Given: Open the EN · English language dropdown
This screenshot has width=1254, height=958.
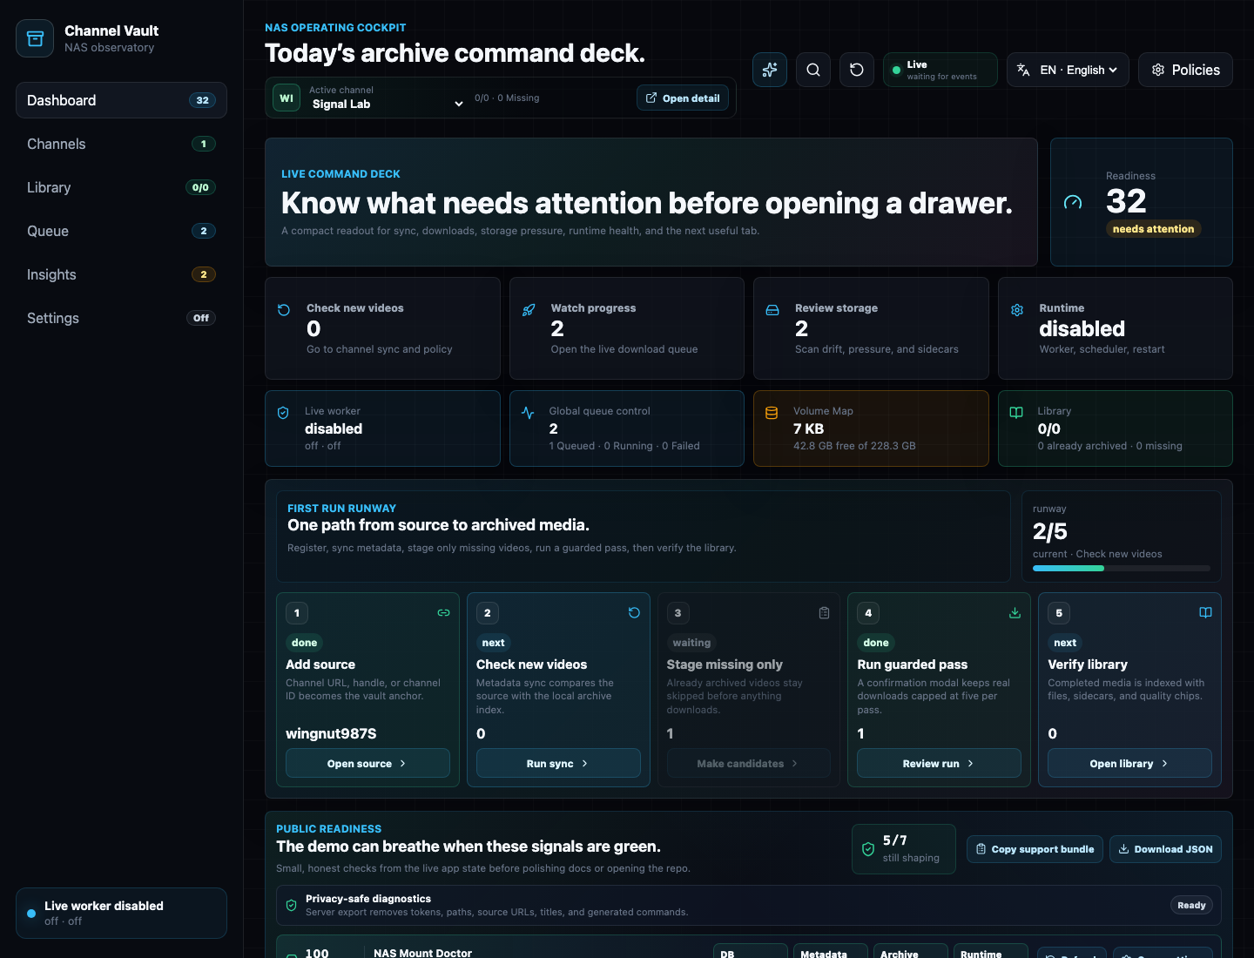Looking at the screenshot, I should pyautogui.click(x=1068, y=70).
